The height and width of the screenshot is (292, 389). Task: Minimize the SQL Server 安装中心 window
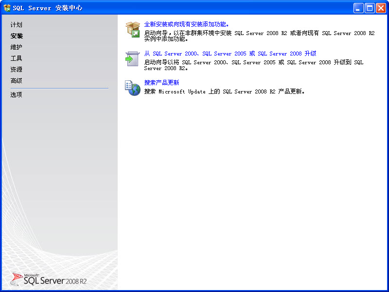coord(358,8)
